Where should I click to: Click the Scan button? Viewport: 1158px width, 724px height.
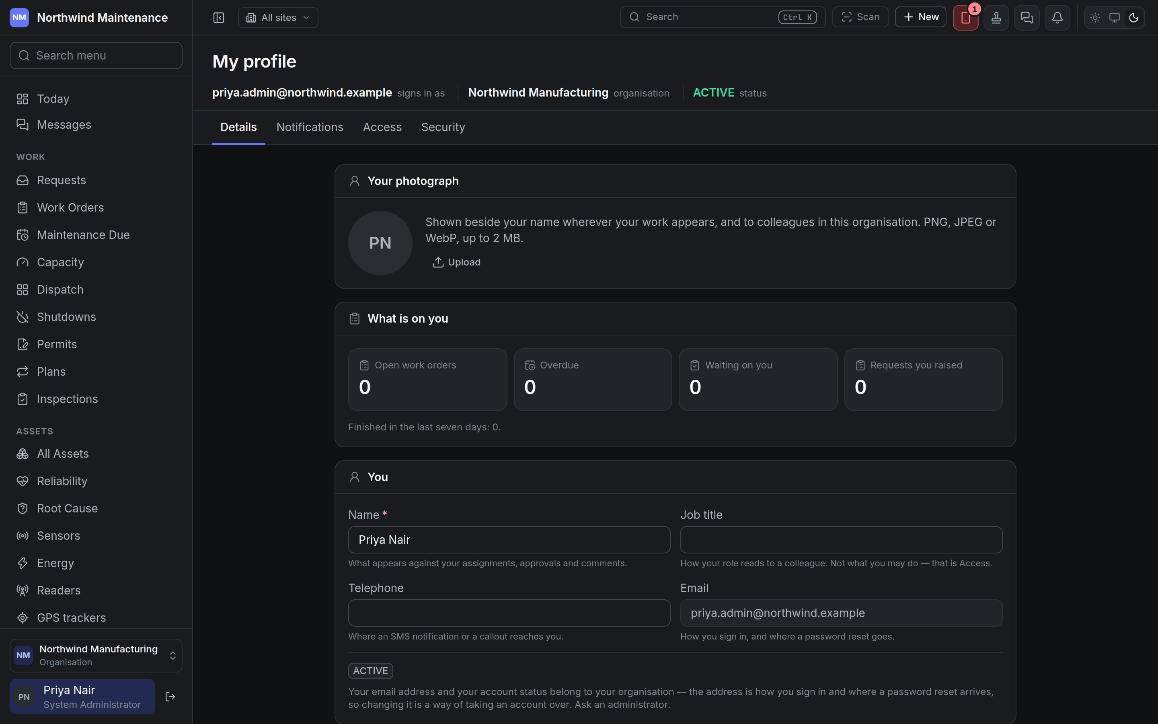click(860, 17)
